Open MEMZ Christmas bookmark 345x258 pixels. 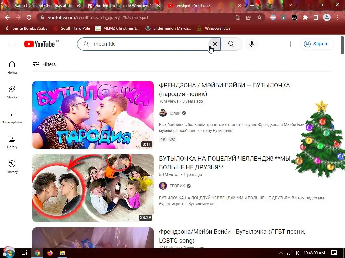[x=118, y=28]
